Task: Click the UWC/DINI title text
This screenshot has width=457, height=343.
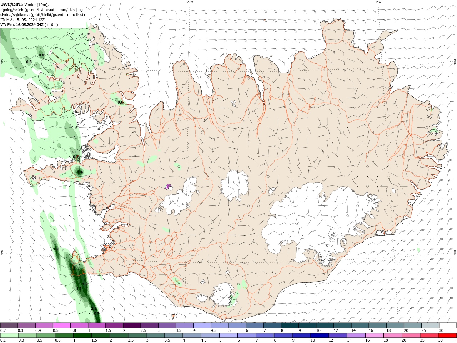Action: click(x=11, y=4)
